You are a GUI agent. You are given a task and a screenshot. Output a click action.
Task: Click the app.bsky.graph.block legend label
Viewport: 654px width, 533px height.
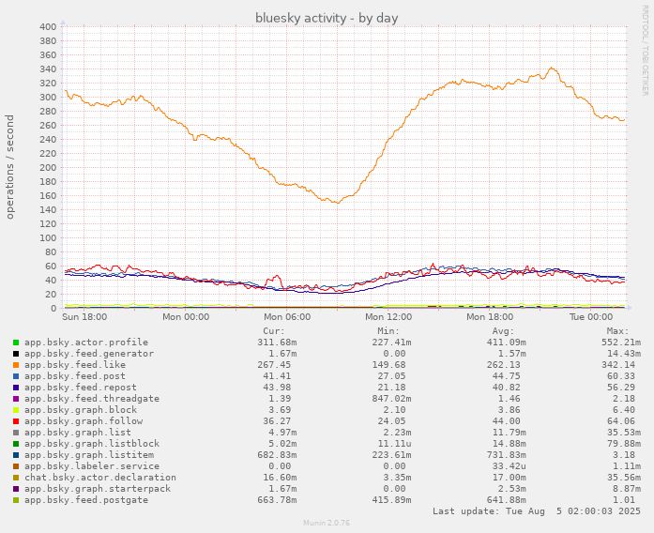click(81, 410)
